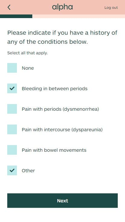
Task: Click the history of conditions question heading
Action: [x=62, y=37]
